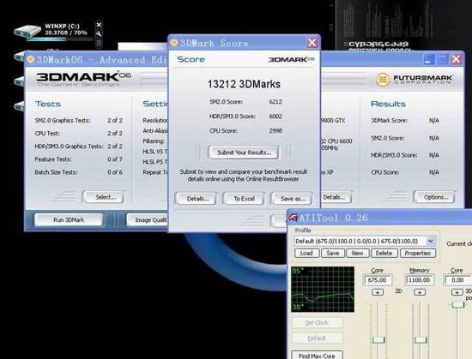Click the 3DMark Score N/A value in Results
The image size is (472, 359).
[x=434, y=121]
